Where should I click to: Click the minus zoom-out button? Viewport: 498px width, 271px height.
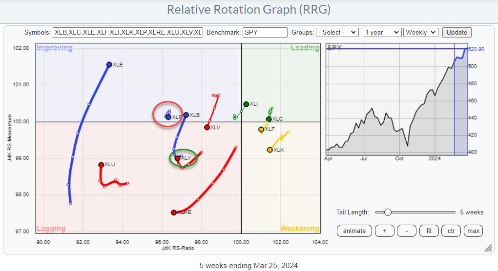pos(407,231)
